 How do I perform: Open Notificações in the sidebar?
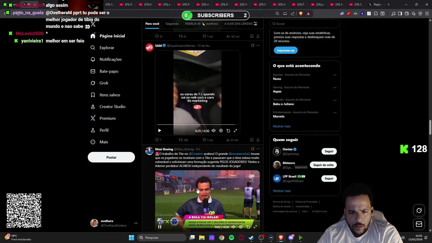click(x=106, y=59)
